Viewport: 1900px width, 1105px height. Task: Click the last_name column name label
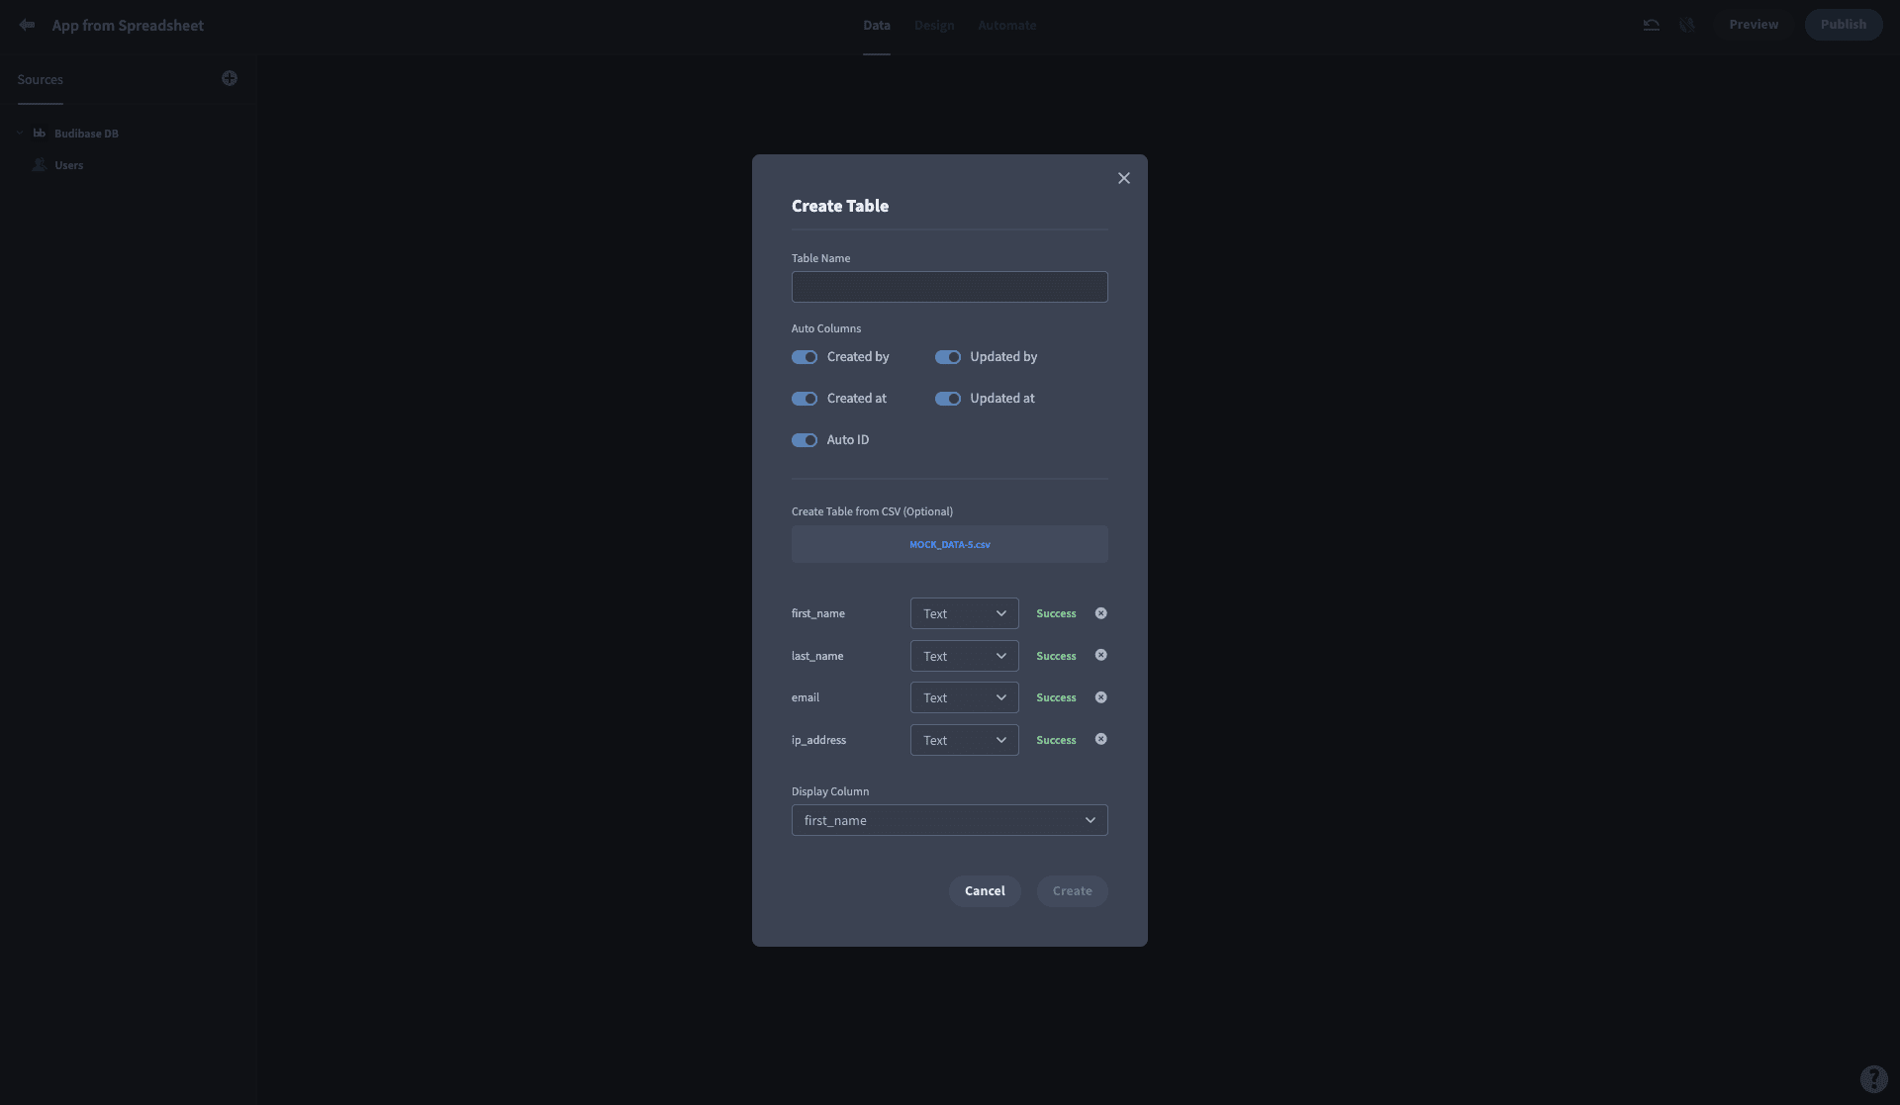817,656
